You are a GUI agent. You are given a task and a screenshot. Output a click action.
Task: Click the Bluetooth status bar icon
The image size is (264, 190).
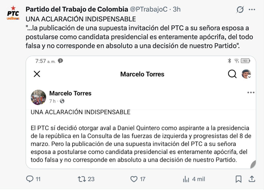click(x=229, y=61)
